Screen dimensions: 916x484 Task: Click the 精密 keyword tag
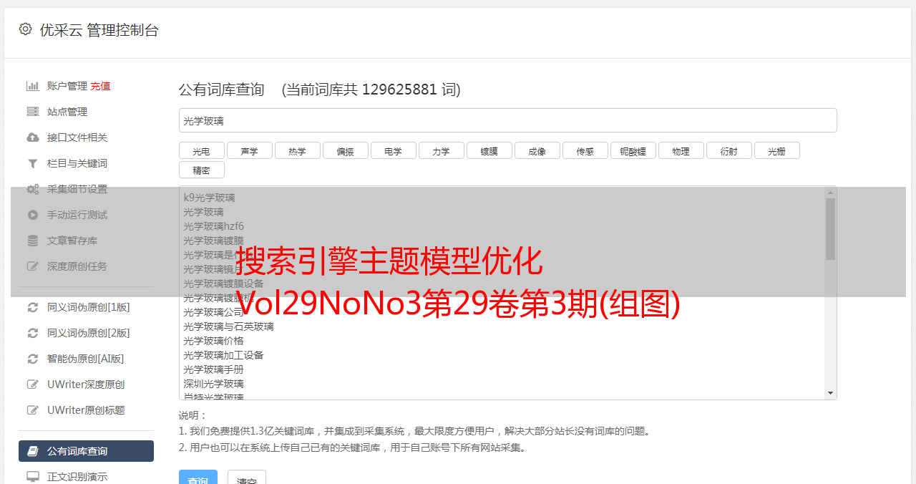[202, 170]
